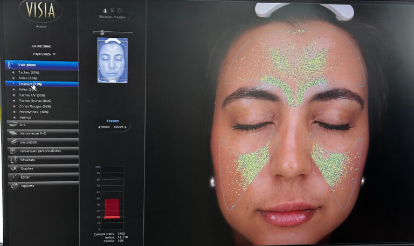Screen dimensions: 414x246
Task: Select the Pores (92%) analysis
Action: click(x=27, y=90)
